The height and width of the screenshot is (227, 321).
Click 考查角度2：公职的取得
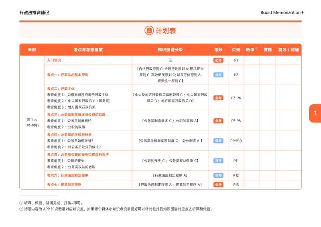pos(66,127)
